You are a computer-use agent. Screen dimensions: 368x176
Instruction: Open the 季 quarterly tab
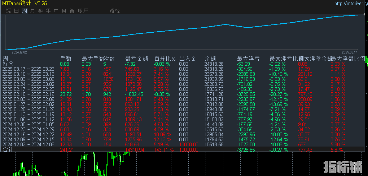(40, 11)
